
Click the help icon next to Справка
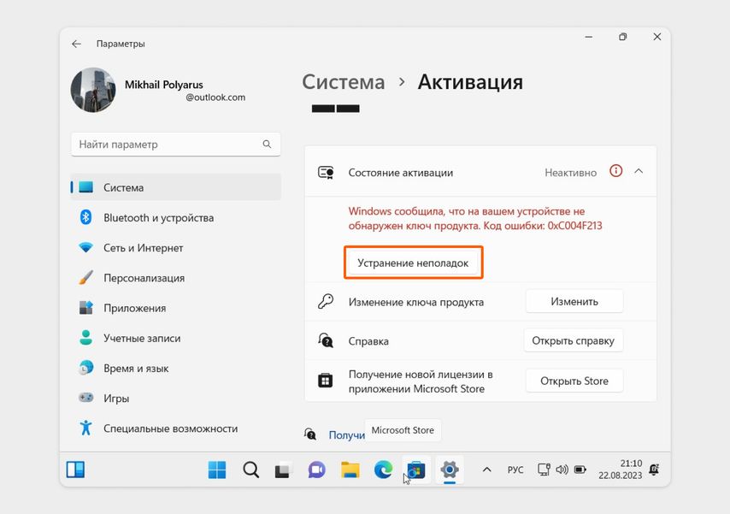326,340
